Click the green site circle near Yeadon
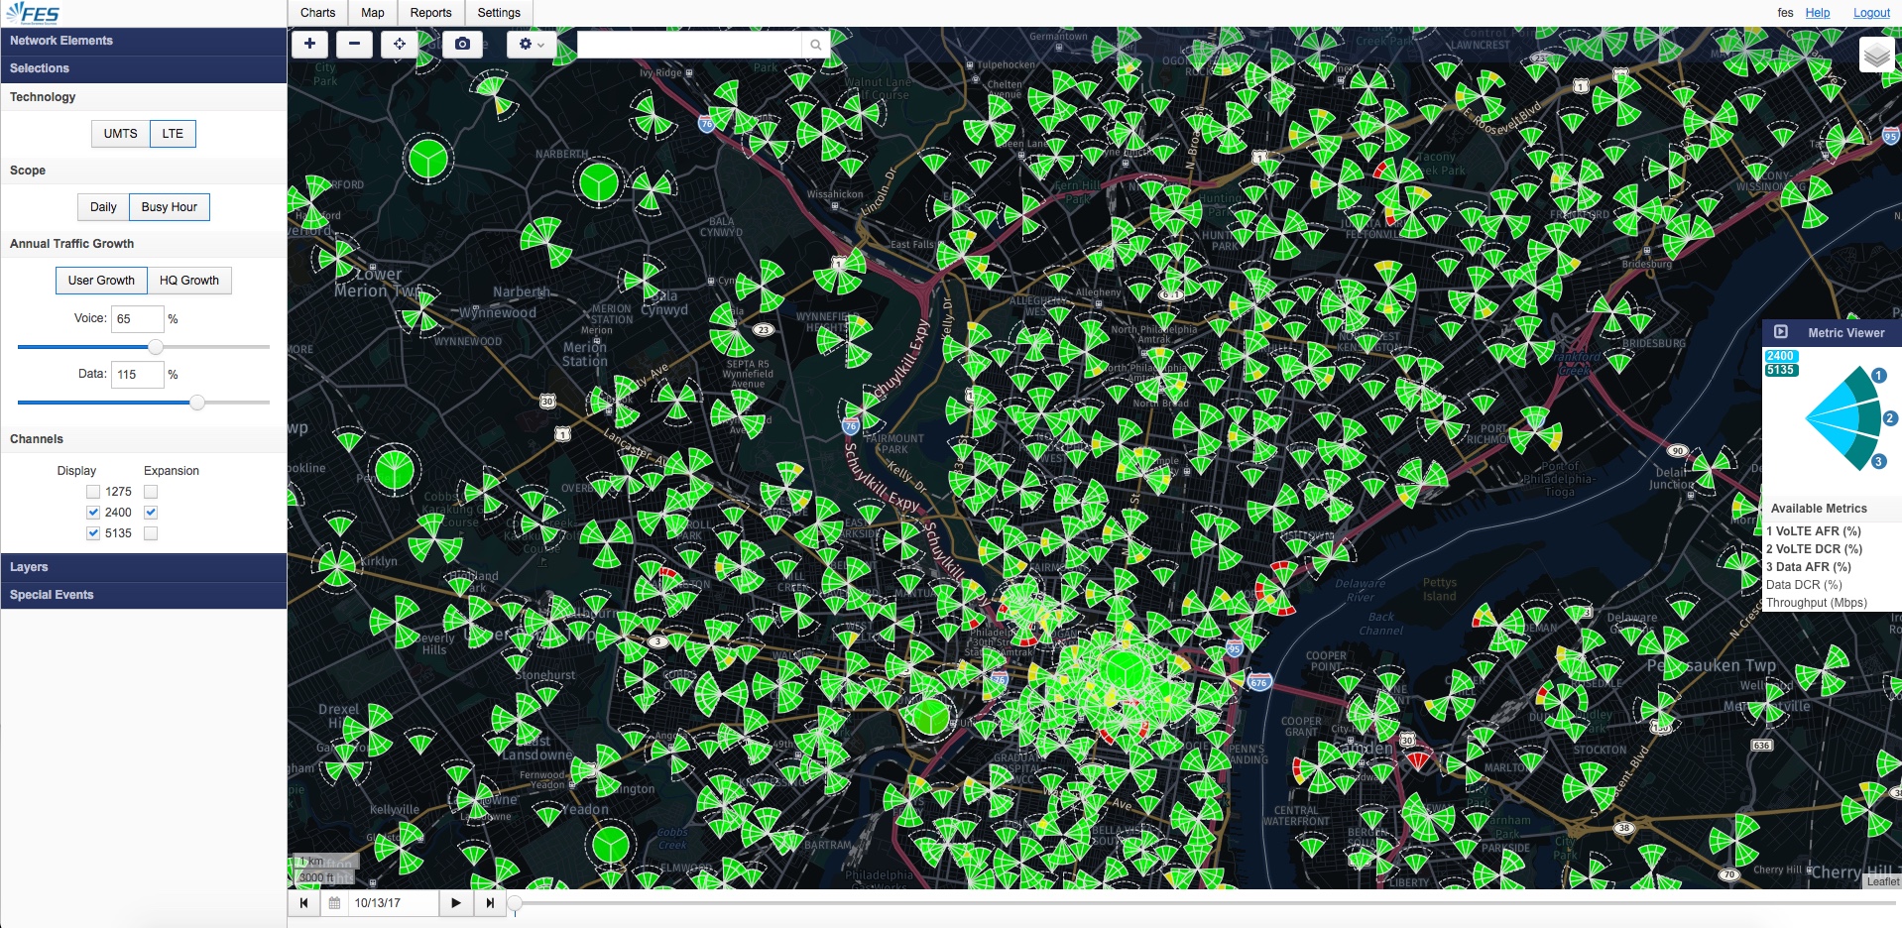Screen dimensions: 1902x928 point(610,846)
